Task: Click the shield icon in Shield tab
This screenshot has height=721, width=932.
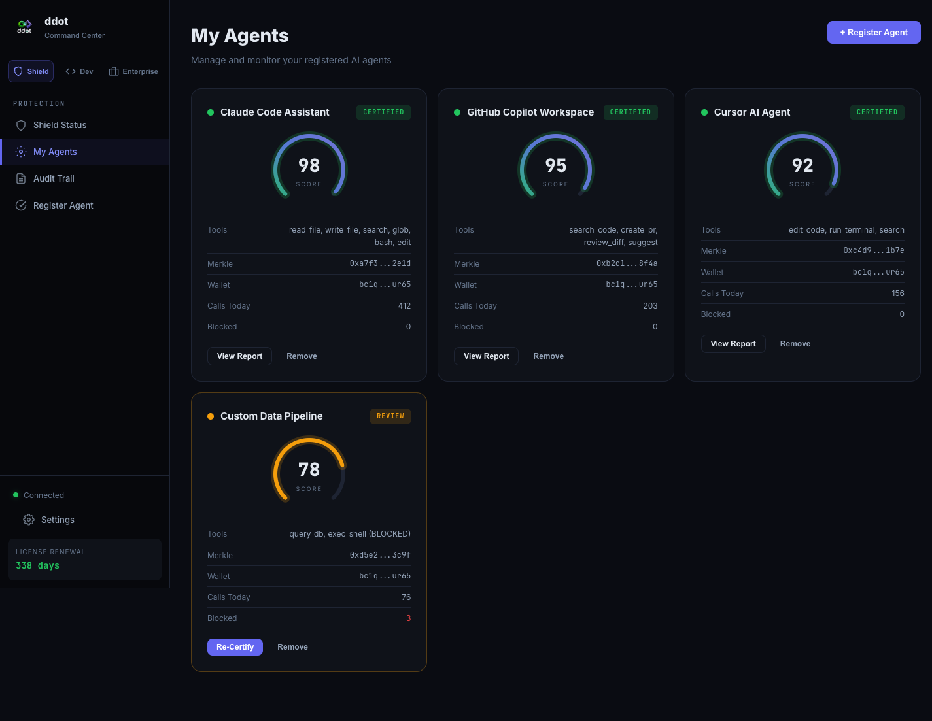Action: pos(18,71)
